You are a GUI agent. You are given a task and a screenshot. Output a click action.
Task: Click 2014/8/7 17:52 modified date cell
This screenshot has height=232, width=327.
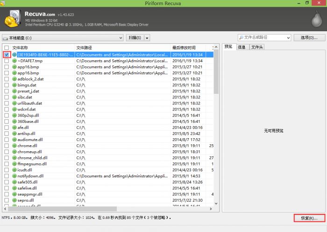[x=186, y=140]
